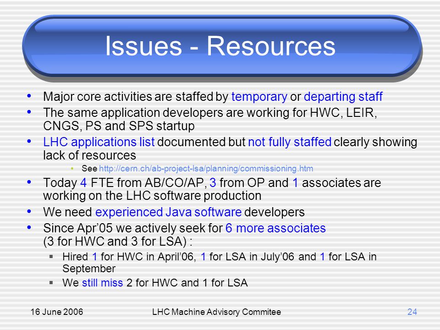This screenshot has width=440, height=330.
Task: Click the text "2 for HWC and 1 for LSA"
Action: click(x=187, y=283)
